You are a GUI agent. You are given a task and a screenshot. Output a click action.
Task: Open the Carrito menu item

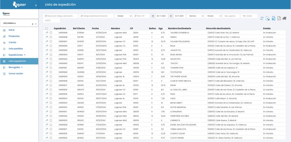[x=12, y=42]
